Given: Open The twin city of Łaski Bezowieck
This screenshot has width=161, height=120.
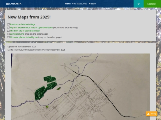Looking at the screenshot, I should tap(25, 31).
